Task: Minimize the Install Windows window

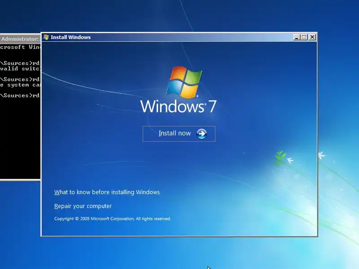Action: (x=297, y=37)
